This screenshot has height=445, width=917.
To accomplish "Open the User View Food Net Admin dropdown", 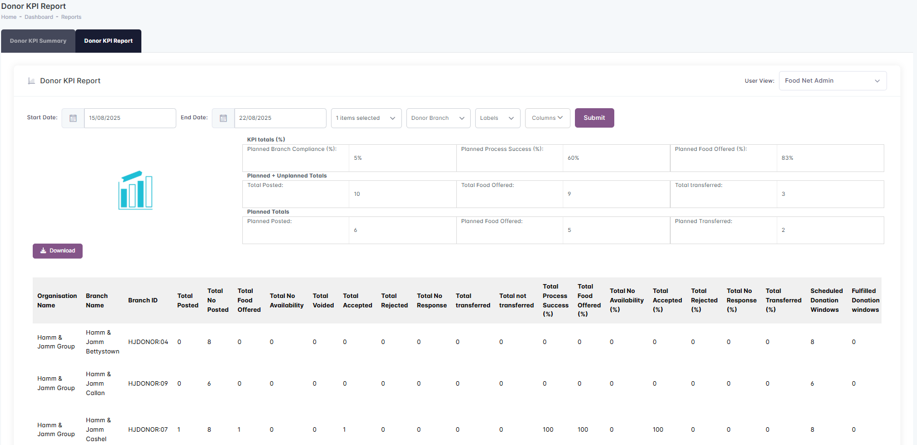I will click(x=832, y=81).
